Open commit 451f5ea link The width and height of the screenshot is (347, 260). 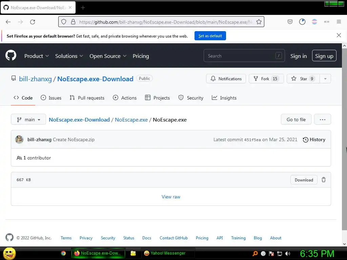(252, 140)
